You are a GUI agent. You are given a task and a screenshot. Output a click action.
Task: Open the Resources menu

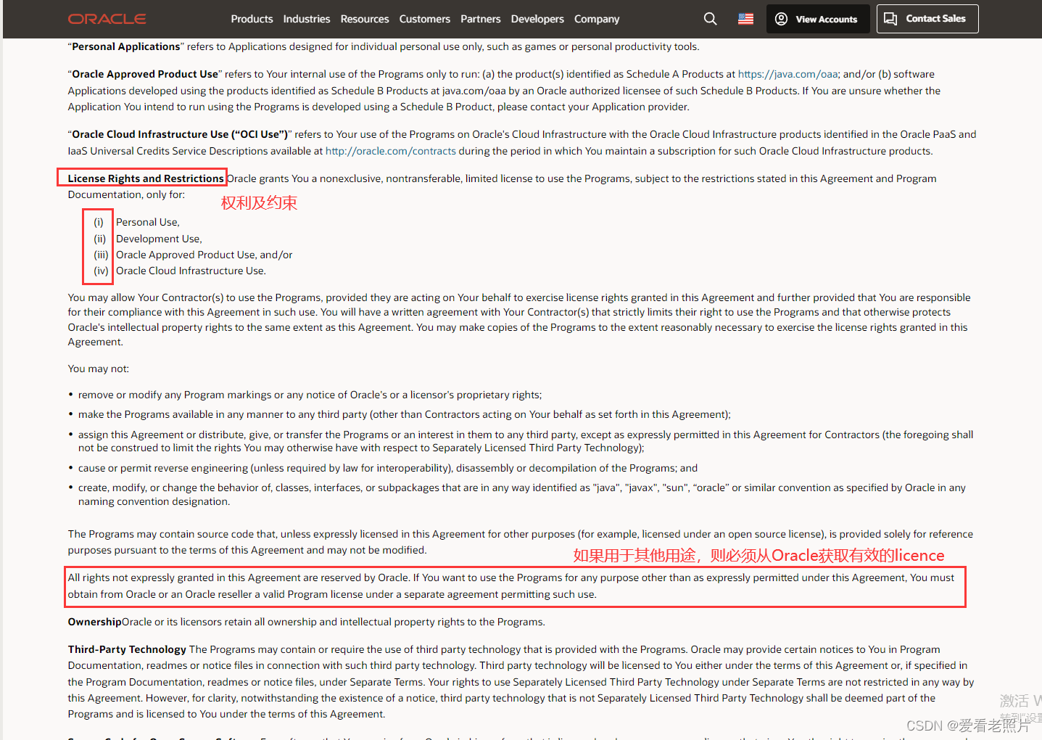[365, 19]
